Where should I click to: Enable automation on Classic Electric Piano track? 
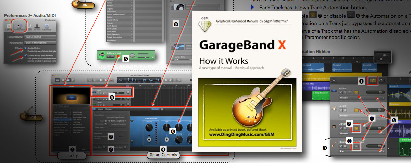click(356, 146)
